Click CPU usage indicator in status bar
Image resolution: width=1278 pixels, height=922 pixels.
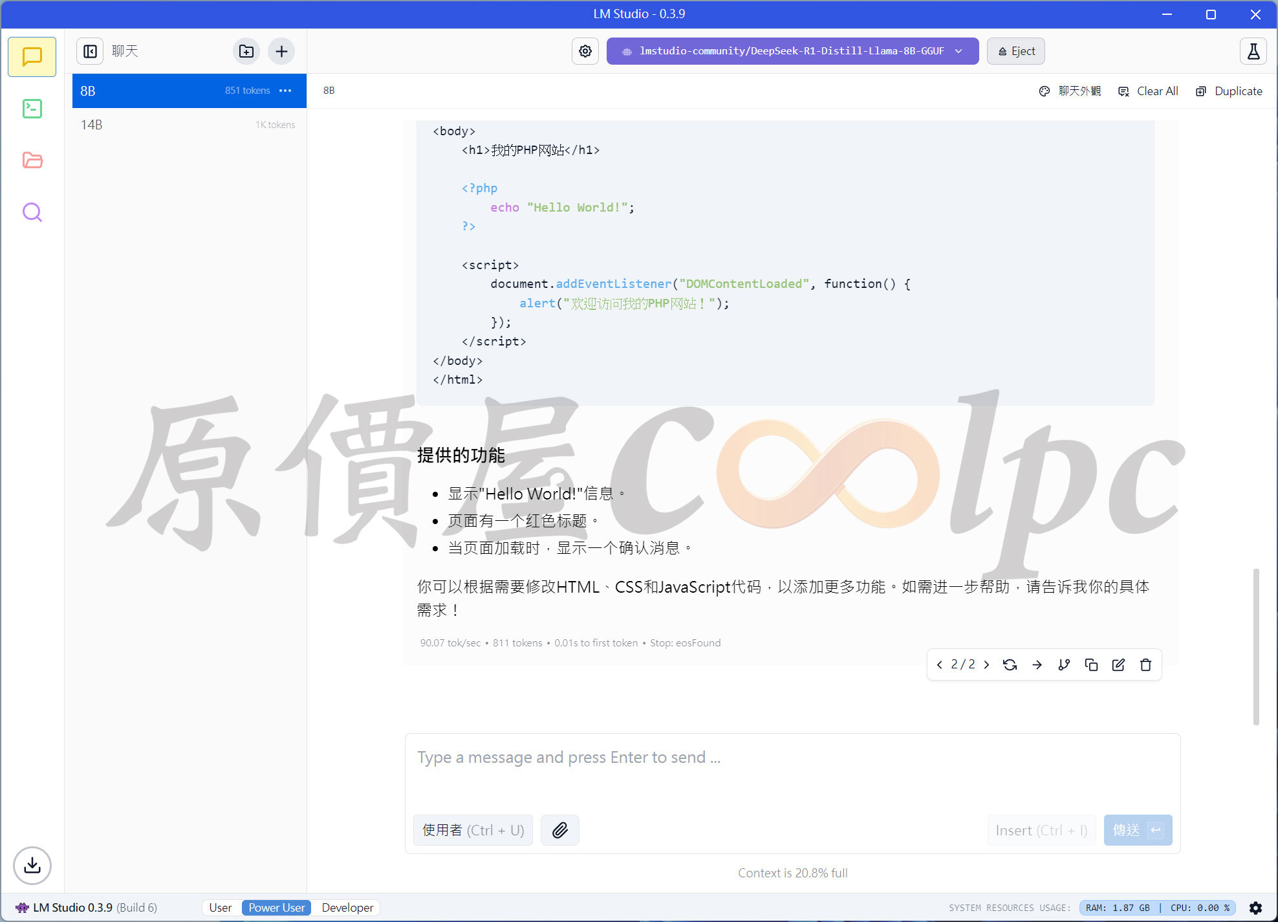click(x=1200, y=908)
